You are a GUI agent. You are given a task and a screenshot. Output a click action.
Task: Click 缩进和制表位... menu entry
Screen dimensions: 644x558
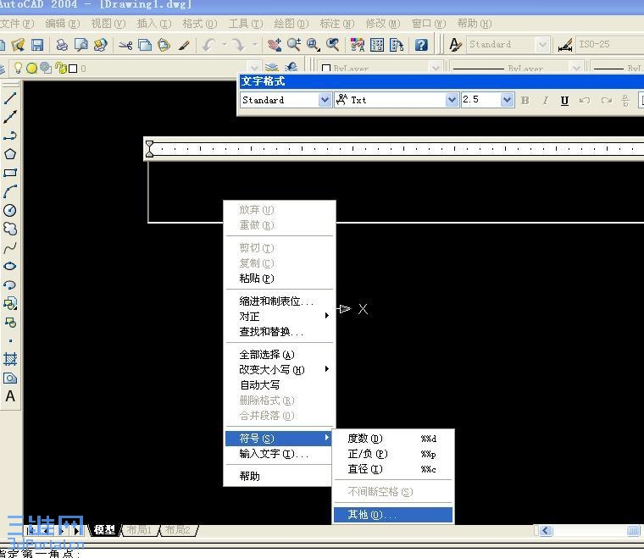click(280, 301)
